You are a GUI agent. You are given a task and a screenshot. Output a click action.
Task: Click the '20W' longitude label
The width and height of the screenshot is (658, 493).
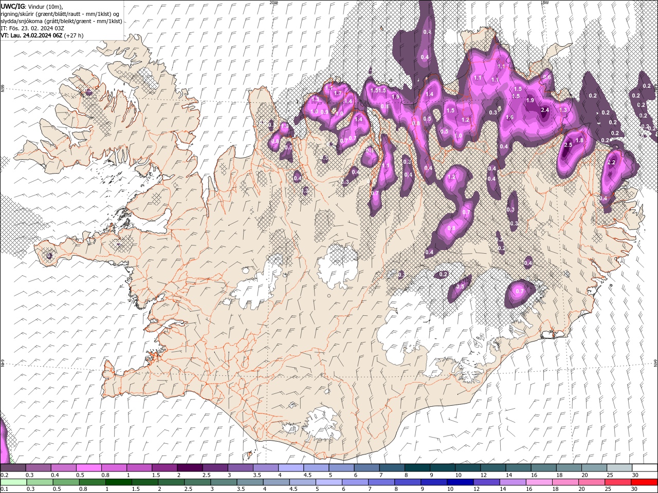coord(273,3)
